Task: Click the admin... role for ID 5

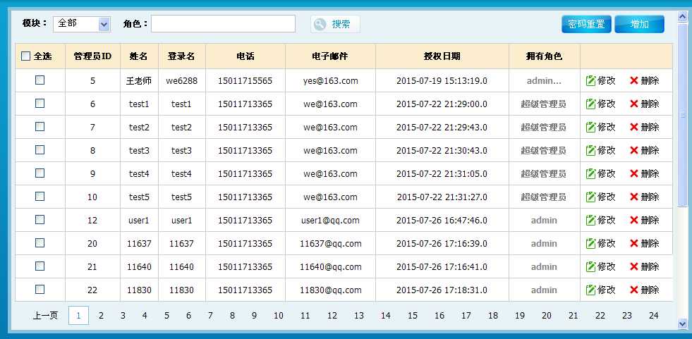Action: [544, 81]
